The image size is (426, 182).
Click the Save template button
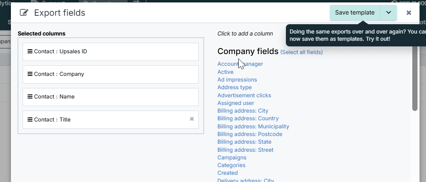355,13
